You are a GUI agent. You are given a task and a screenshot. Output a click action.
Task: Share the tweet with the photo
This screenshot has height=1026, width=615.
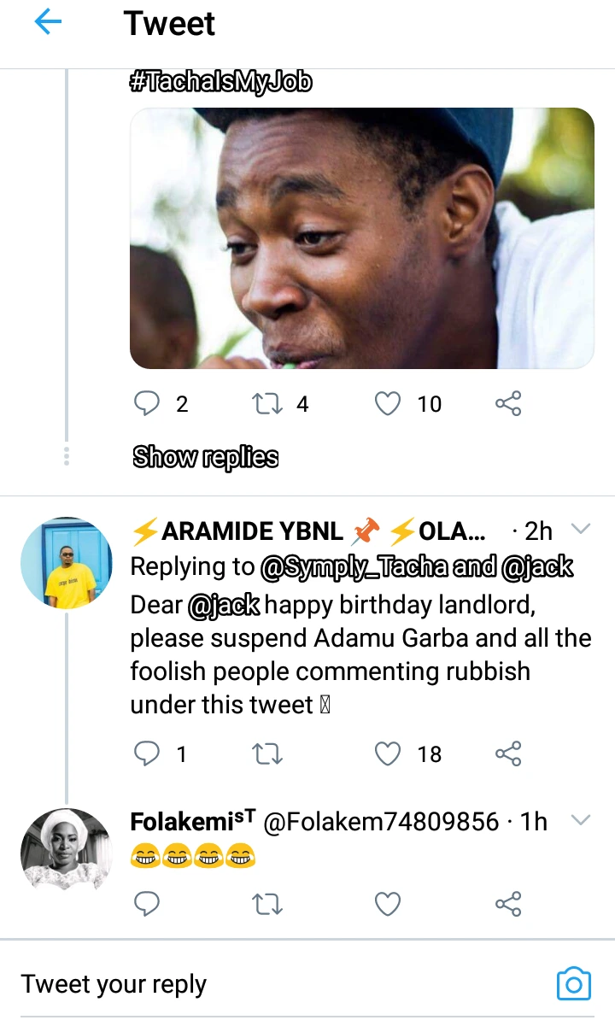tap(508, 403)
